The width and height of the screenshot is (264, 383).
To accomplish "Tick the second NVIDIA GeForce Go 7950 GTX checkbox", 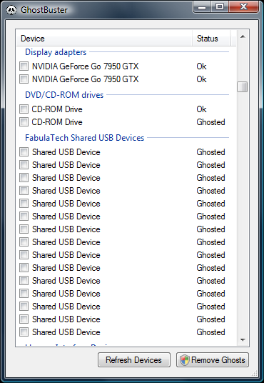I will click(24, 79).
